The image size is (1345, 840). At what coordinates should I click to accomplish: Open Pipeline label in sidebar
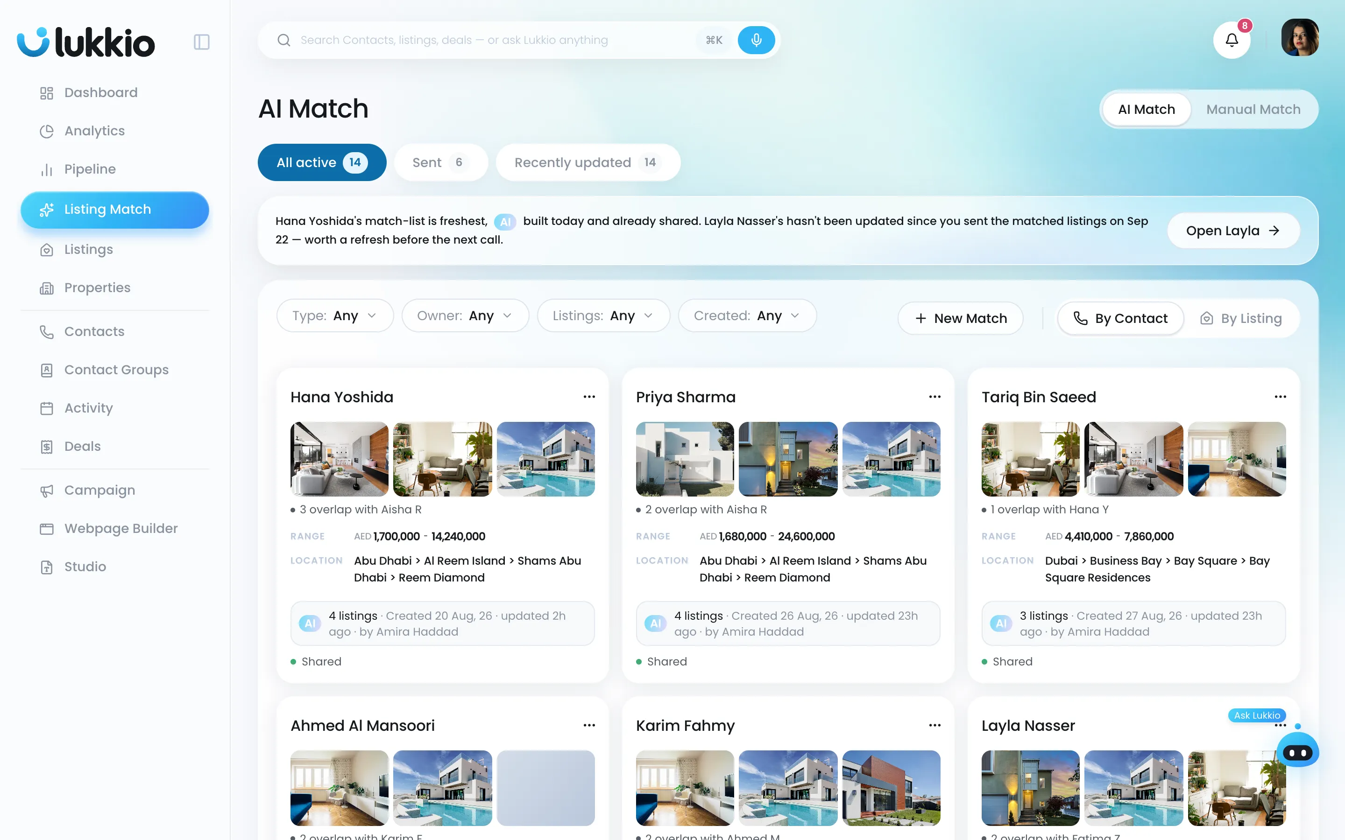(x=90, y=169)
